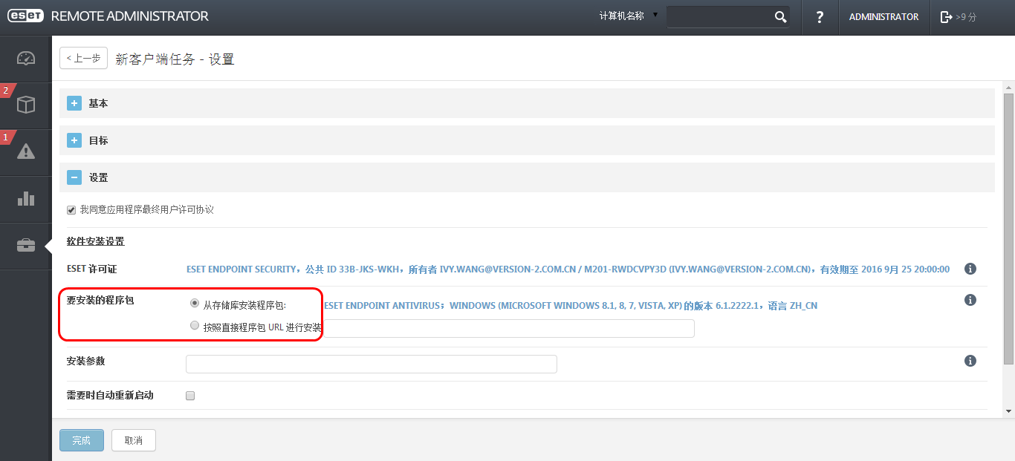The width and height of the screenshot is (1015, 461).
Task: Show info for 安装参数 row
Action: (x=970, y=361)
